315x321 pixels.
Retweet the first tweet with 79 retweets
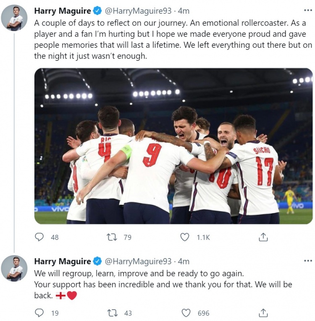click(112, 237)
